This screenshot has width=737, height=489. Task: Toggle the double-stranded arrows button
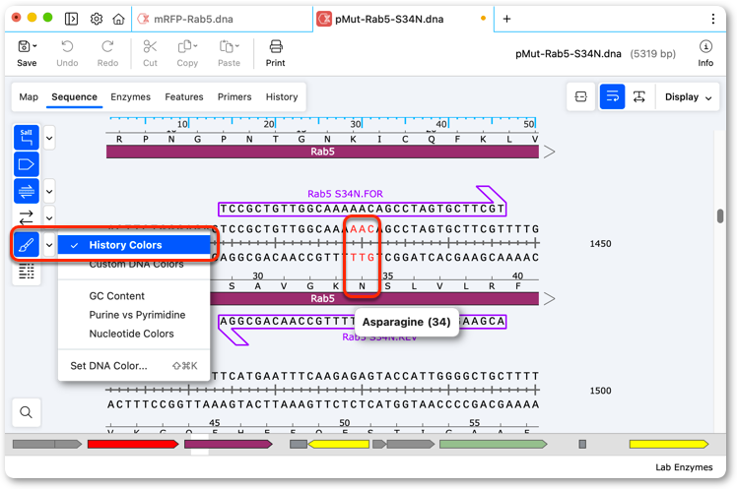(x=27, y=217)
